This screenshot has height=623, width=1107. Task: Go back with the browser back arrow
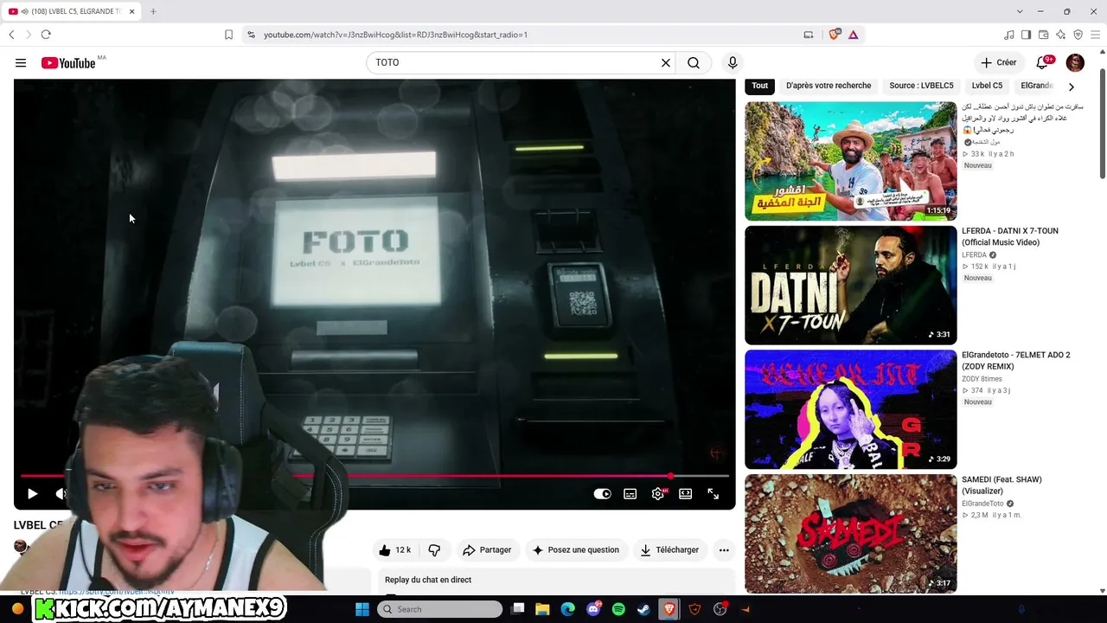[11, 35]
